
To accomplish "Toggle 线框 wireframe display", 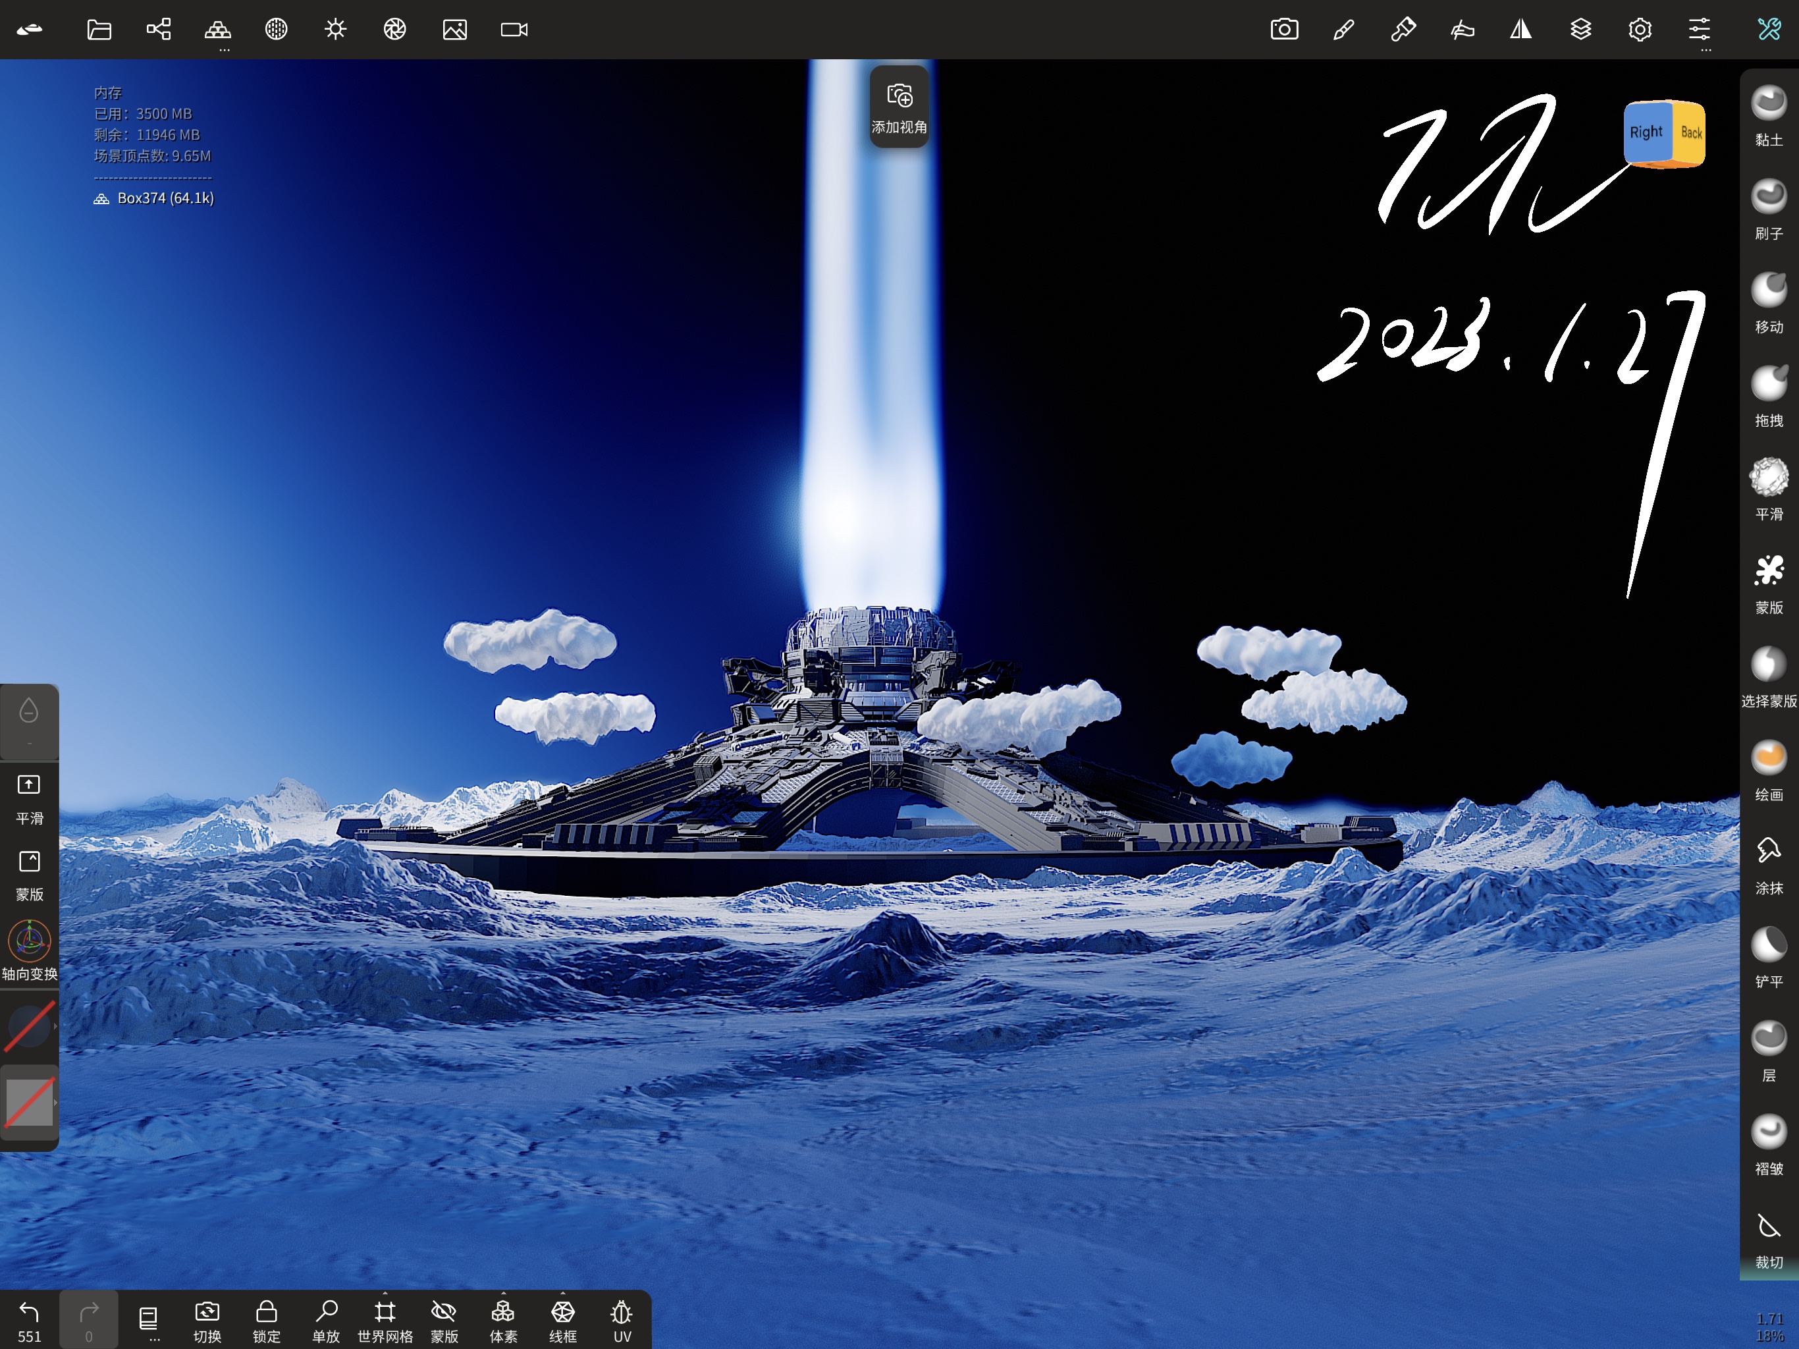I will [562, 1311].
